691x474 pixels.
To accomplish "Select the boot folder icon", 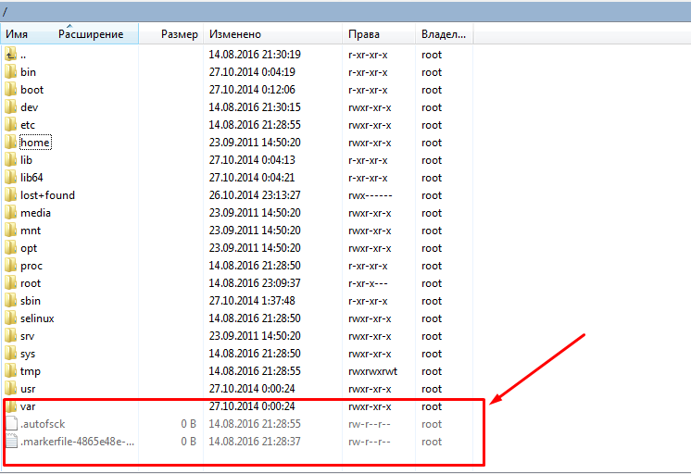I will [x=11, y=90].
